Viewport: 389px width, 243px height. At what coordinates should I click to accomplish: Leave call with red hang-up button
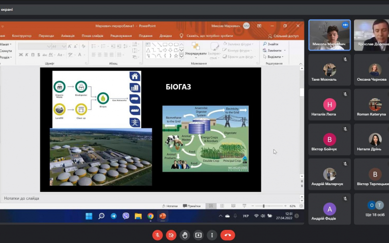point(228,235)
